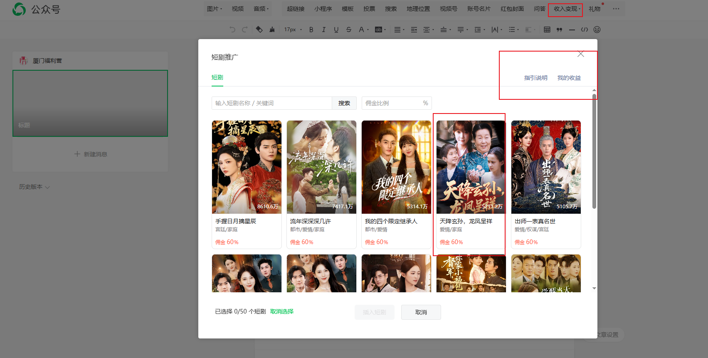The width and height of the screenshot is (708, 358).
Task: Click the space-after-paragraph icon
Action: (461, 30)
